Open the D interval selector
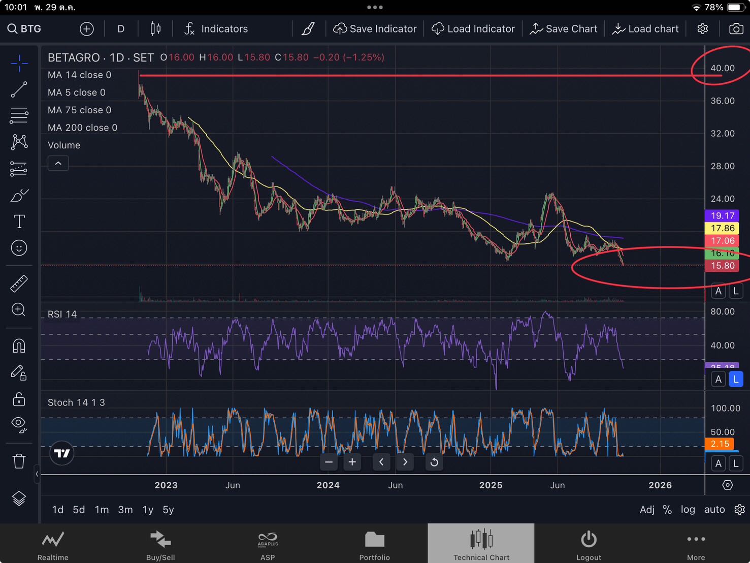Viewport: 750px width, 563px height. 121,29
